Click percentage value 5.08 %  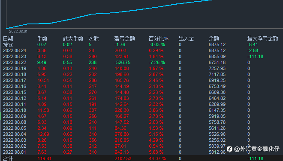tap(156, 152)
